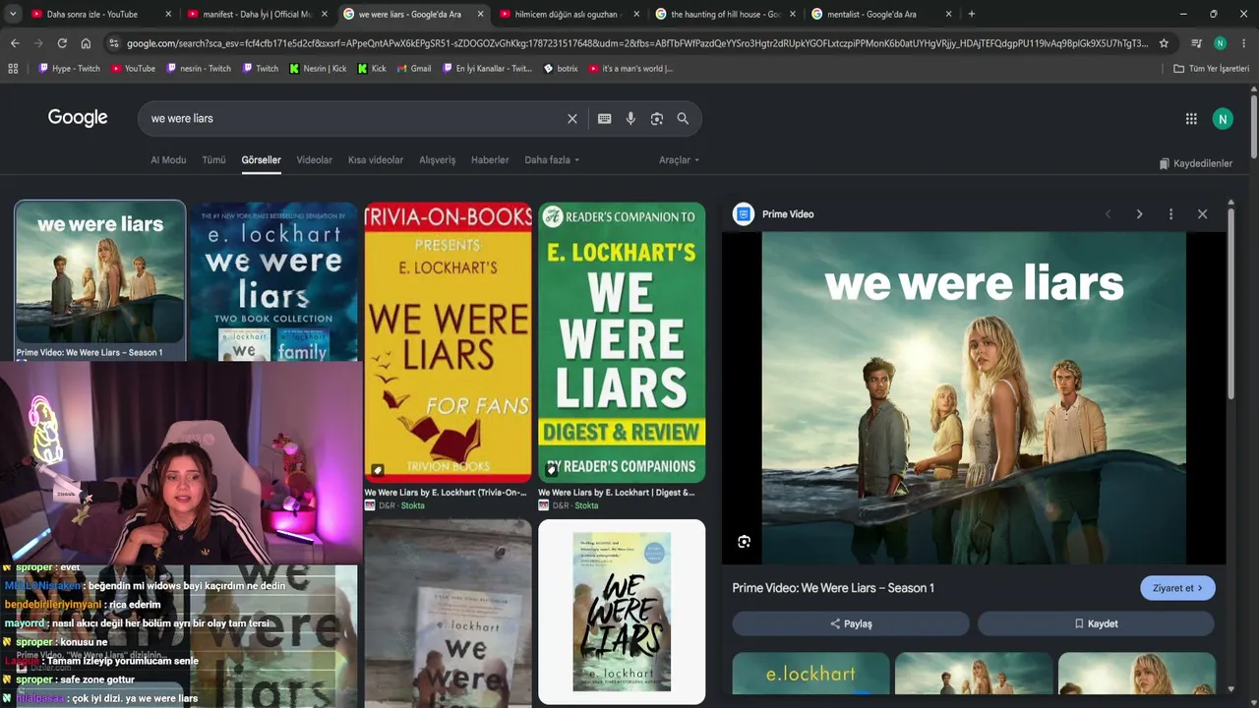Go back to the previous page
Screen dimensions: 1259x708
pyautogui.click(x=15, y=43)
